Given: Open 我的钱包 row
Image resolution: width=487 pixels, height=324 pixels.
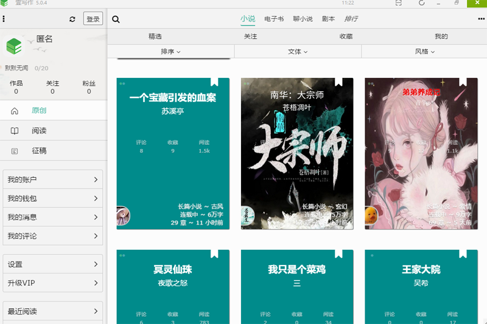Looking at the screenshot, I should 53,198.
